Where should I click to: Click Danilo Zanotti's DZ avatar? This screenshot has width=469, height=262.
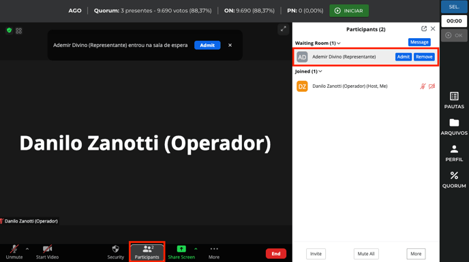[x=302, y=86]
